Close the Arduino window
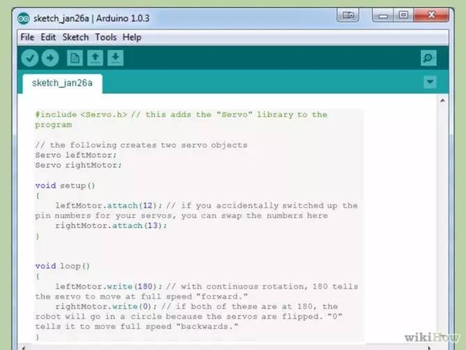466x350 pixels. (x=431, y=16)
